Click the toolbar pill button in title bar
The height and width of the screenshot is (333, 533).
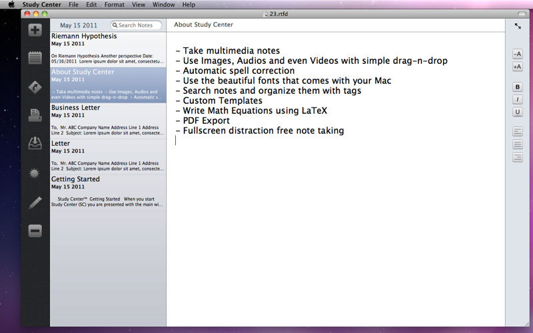[x=522, y=14]
